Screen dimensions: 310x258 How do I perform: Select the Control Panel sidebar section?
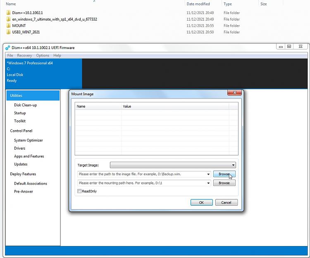21,131
